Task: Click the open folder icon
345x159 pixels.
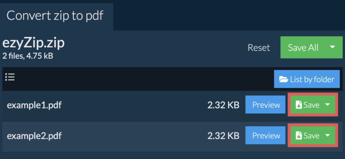Action: tap(283, 80)
